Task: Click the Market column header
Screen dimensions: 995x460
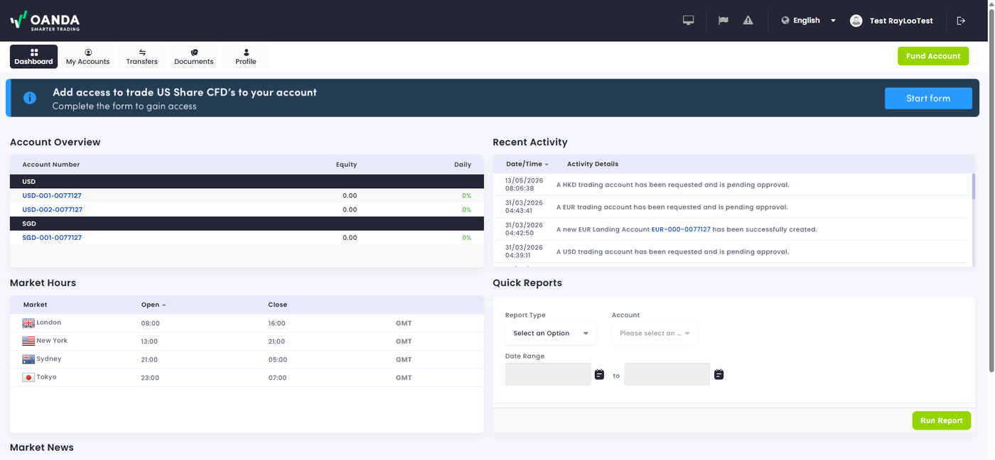Action: pos(35,305)
